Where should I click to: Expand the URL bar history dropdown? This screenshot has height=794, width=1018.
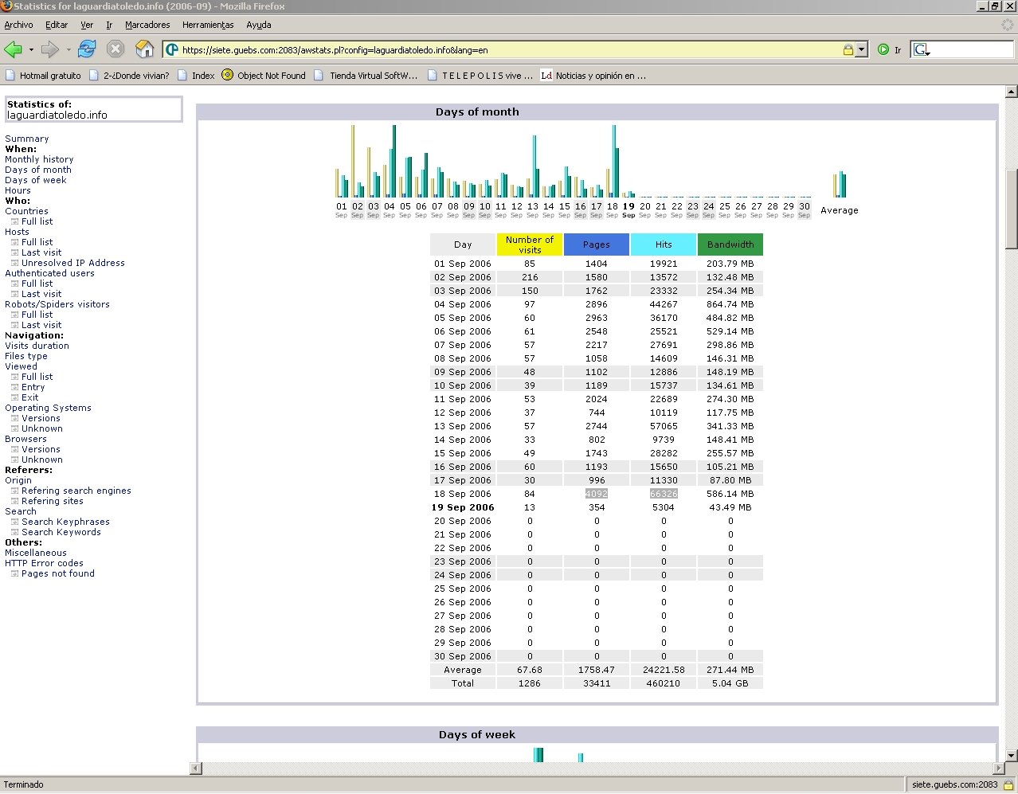pyautogui.click(x=861, y=49)
